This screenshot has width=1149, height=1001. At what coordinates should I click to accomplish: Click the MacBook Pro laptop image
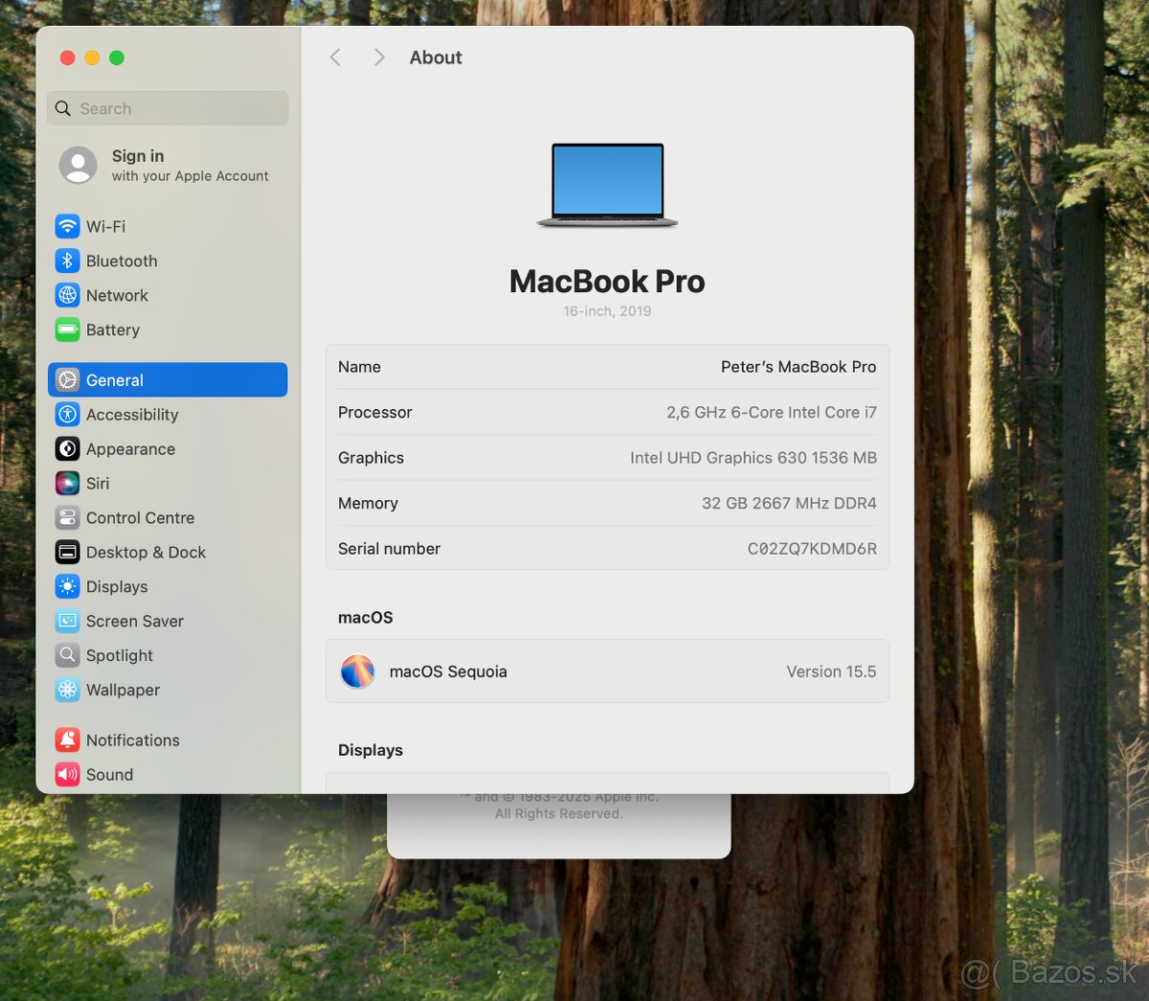click(x=607, y=186)
